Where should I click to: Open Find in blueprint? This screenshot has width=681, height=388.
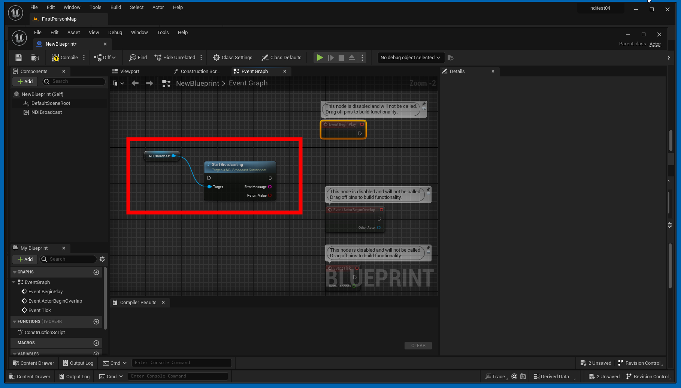tap(138, 58)
